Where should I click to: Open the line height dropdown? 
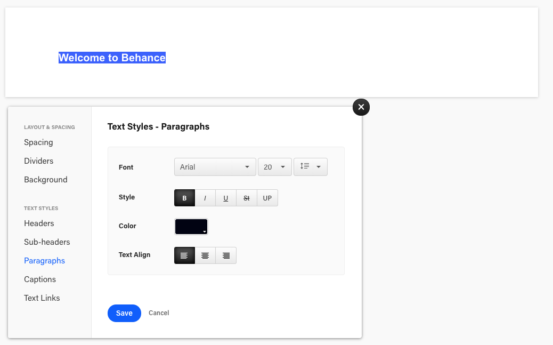click(x=311, y=167)
